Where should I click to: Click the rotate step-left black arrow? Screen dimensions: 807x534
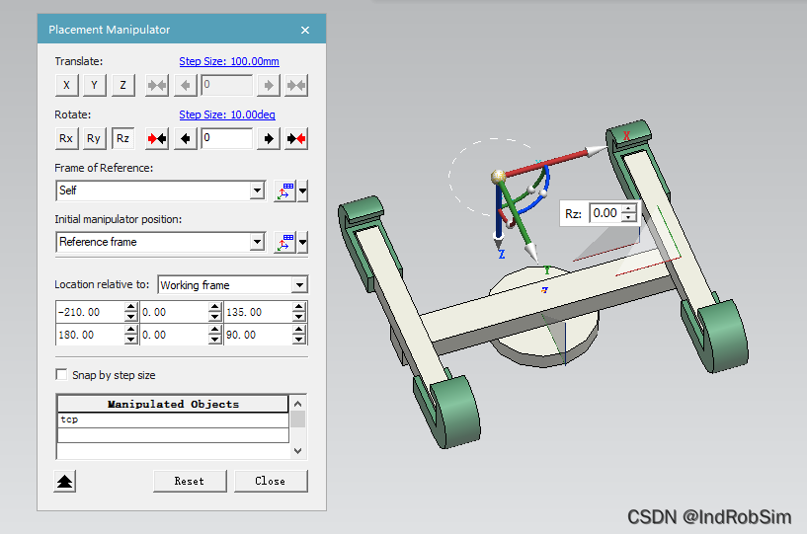186,138
